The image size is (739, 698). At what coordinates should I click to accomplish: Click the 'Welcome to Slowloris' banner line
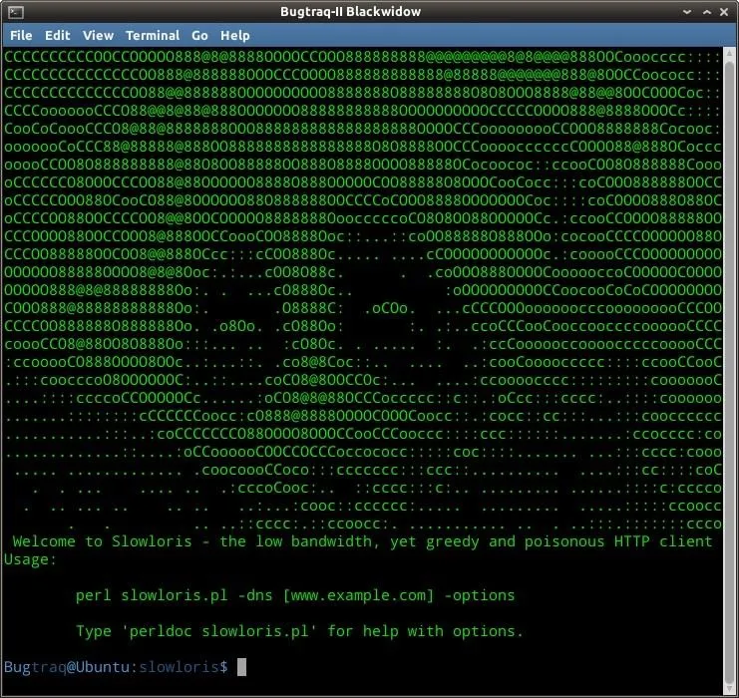pyautogui.click(x=362, y=541)
